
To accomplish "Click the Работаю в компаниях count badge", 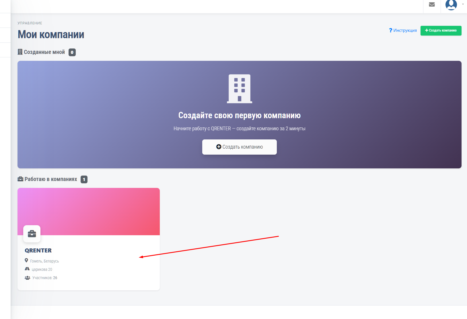I will point(84,180).
